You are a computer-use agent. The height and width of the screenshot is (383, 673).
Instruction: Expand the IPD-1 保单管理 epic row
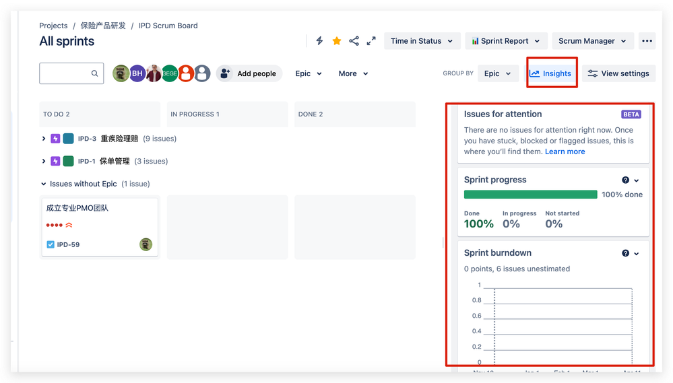point(43,162)
